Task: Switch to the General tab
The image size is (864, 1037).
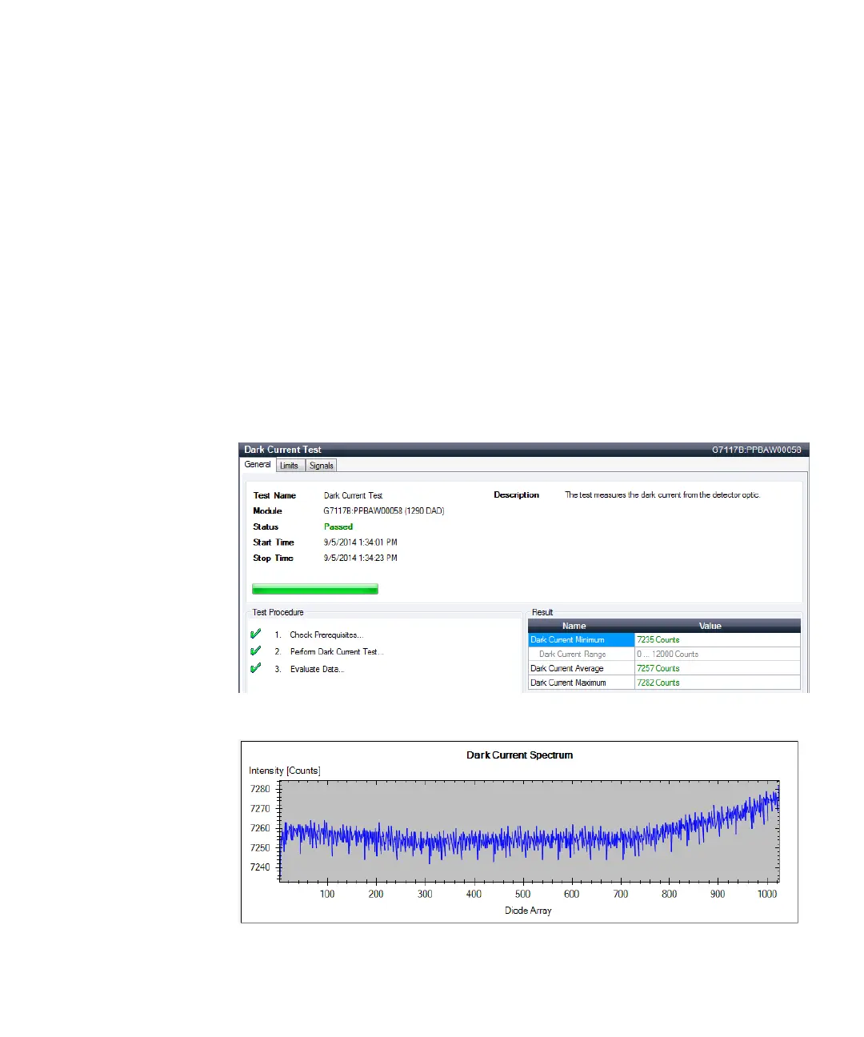Action: pos(258,465)
